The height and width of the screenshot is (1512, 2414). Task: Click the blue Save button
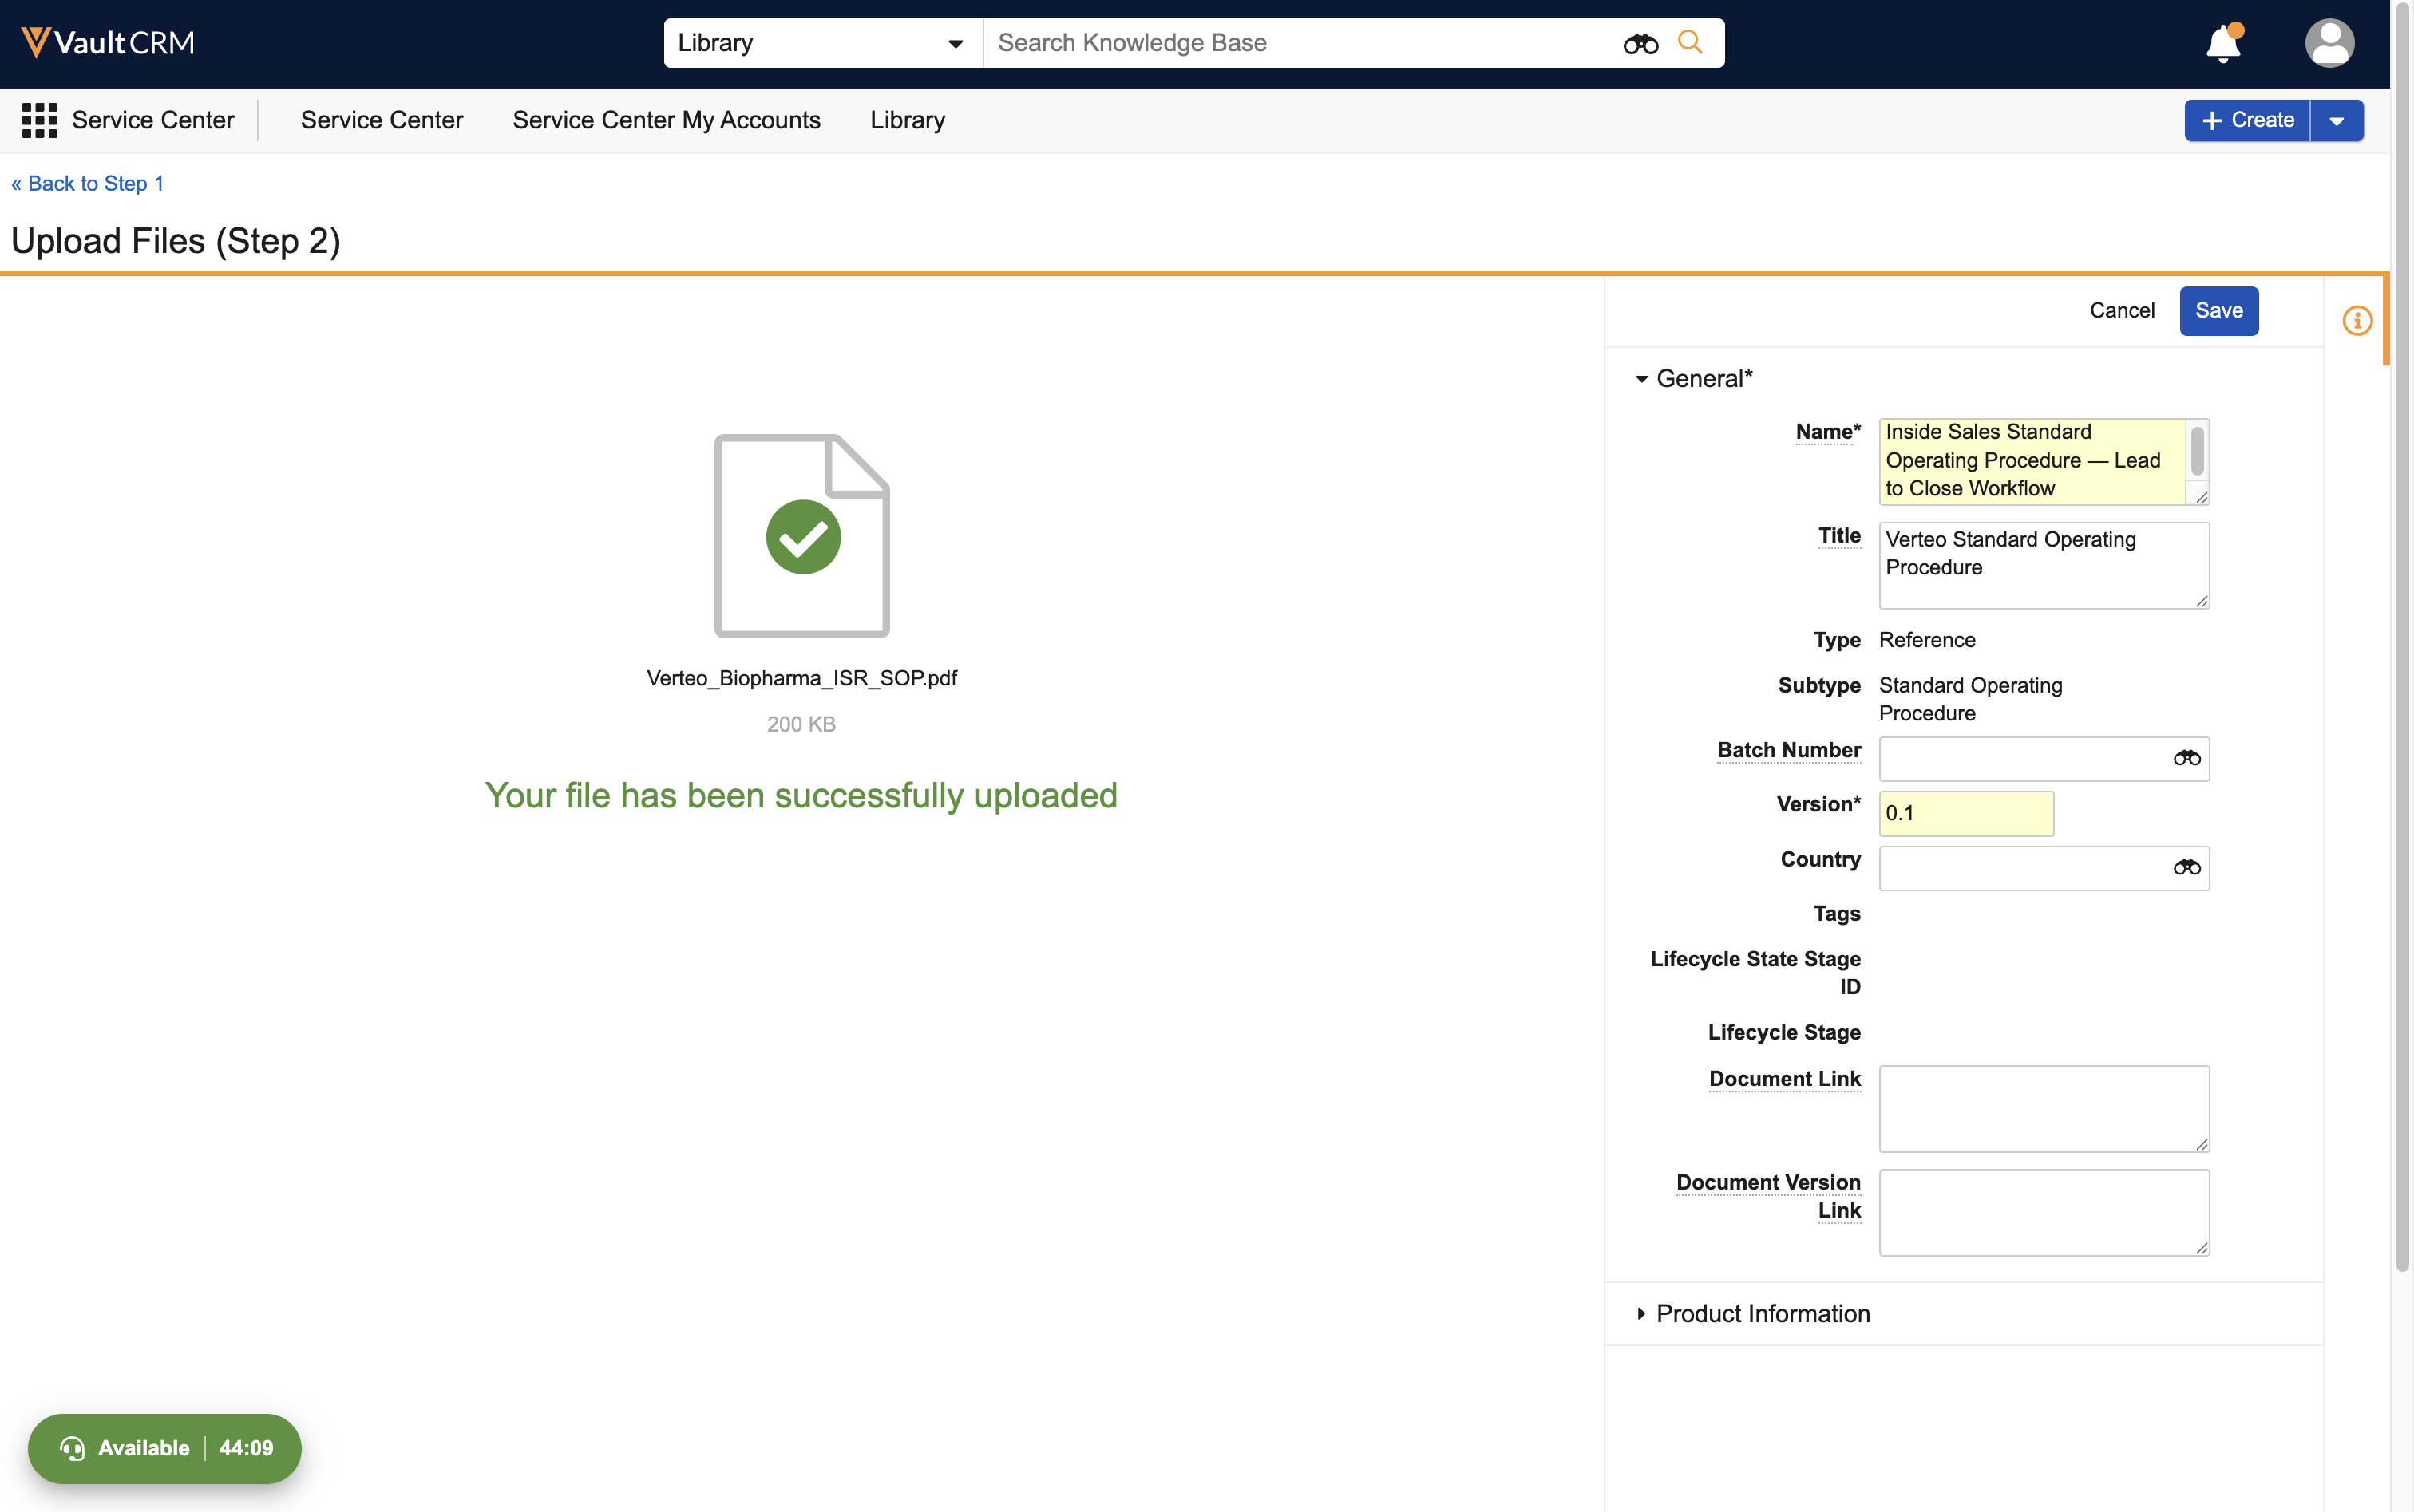[2218, 311]
